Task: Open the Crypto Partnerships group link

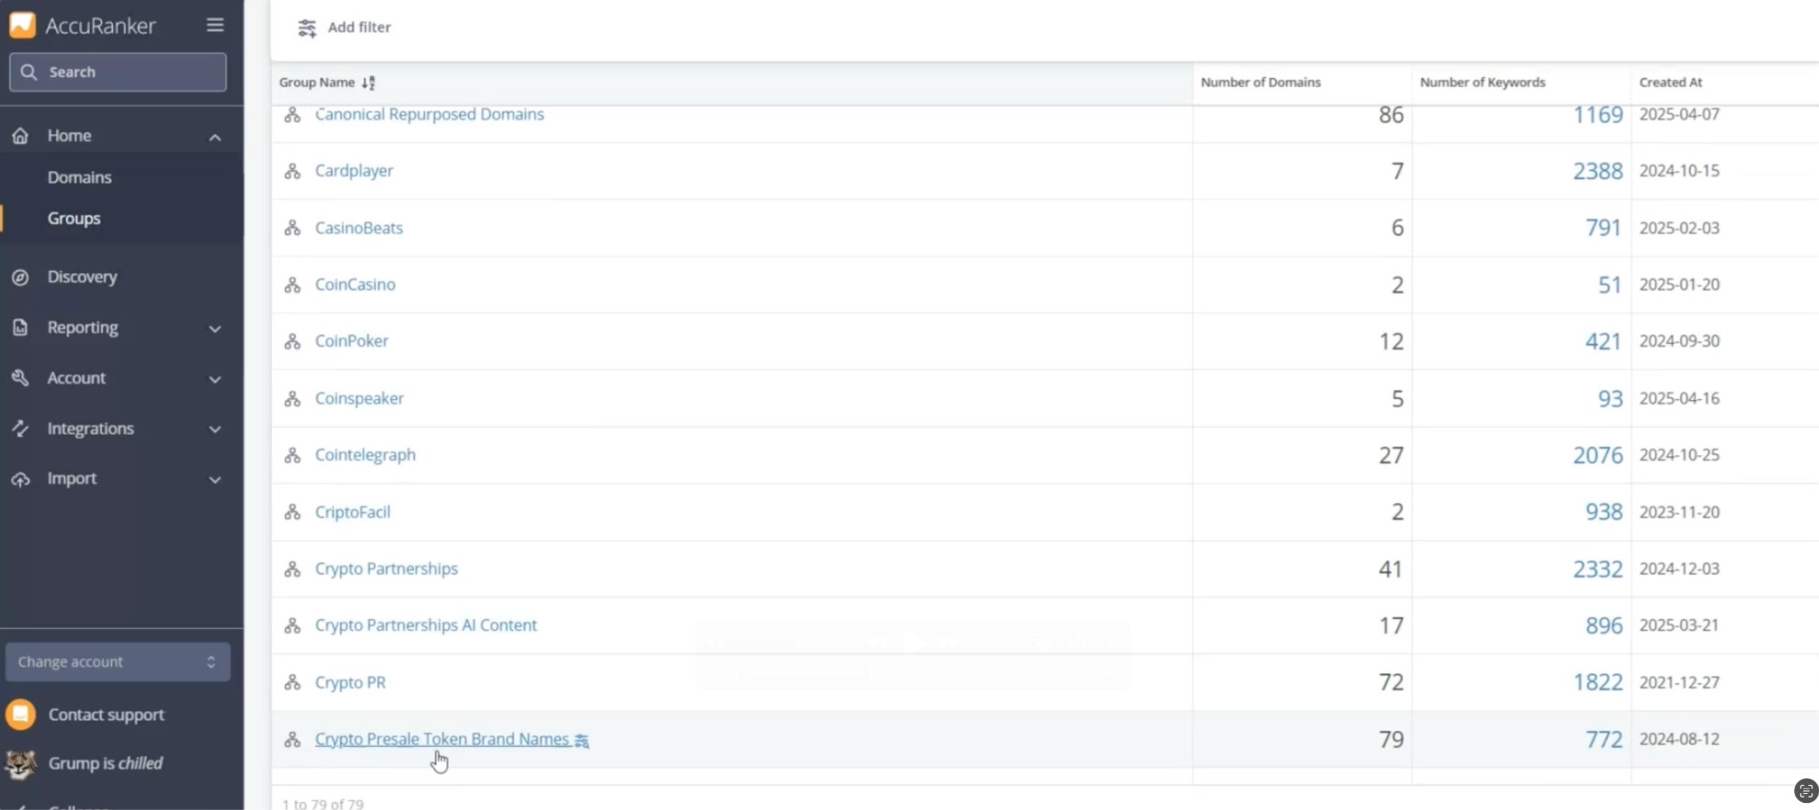Action: click(386, 569)
